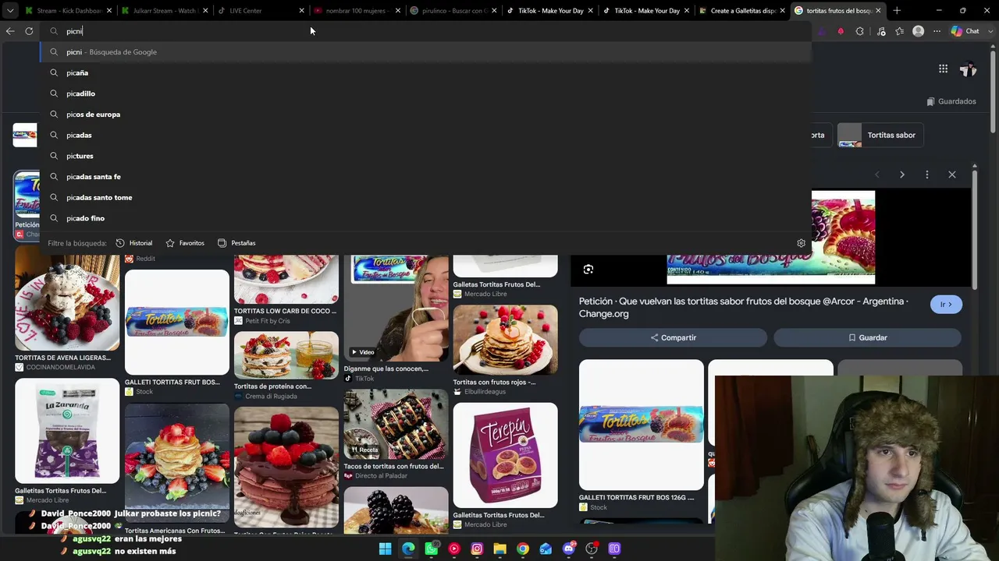Open Discord from the taskbar
The height and width of the screenshot is (561, 999).
click(x=569, y=549)
